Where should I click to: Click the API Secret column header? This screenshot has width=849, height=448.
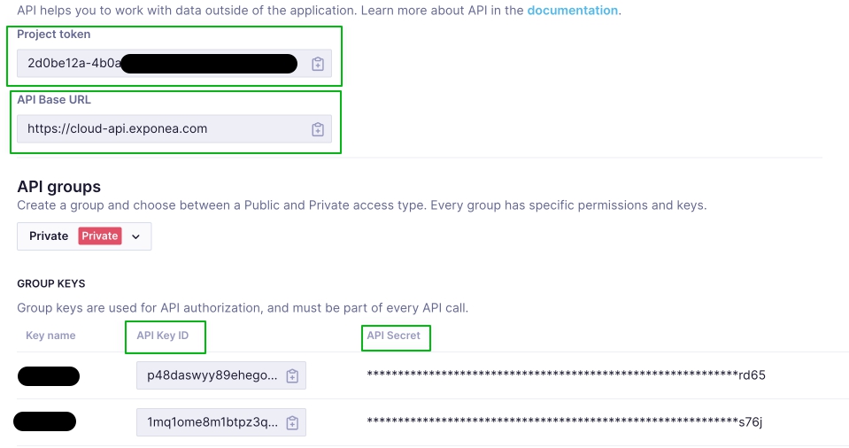394,336
